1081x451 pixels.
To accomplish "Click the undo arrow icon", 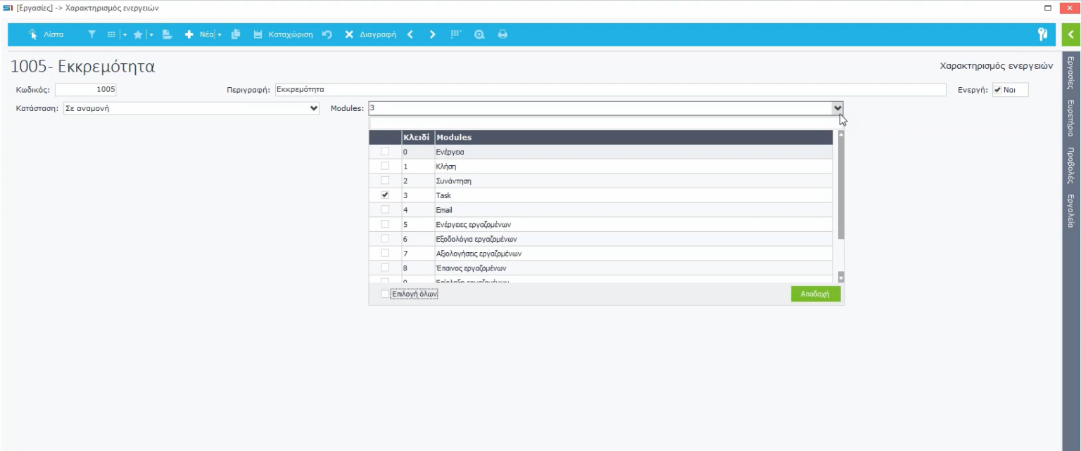I will [x=327, y=34].
